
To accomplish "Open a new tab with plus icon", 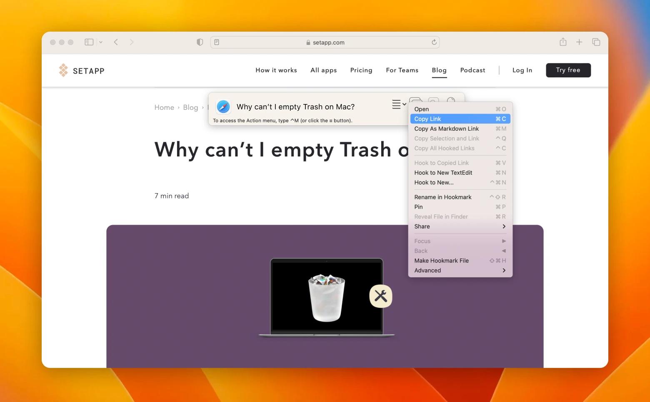I will 579,42.
